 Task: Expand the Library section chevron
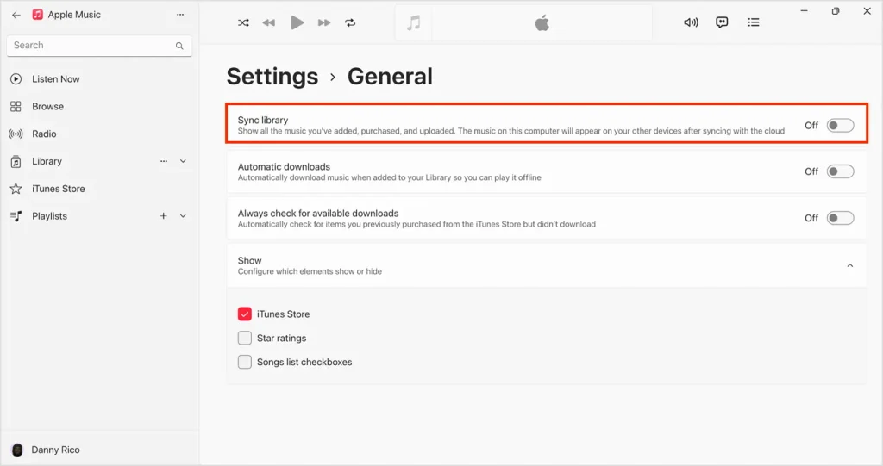pos(183,161)
